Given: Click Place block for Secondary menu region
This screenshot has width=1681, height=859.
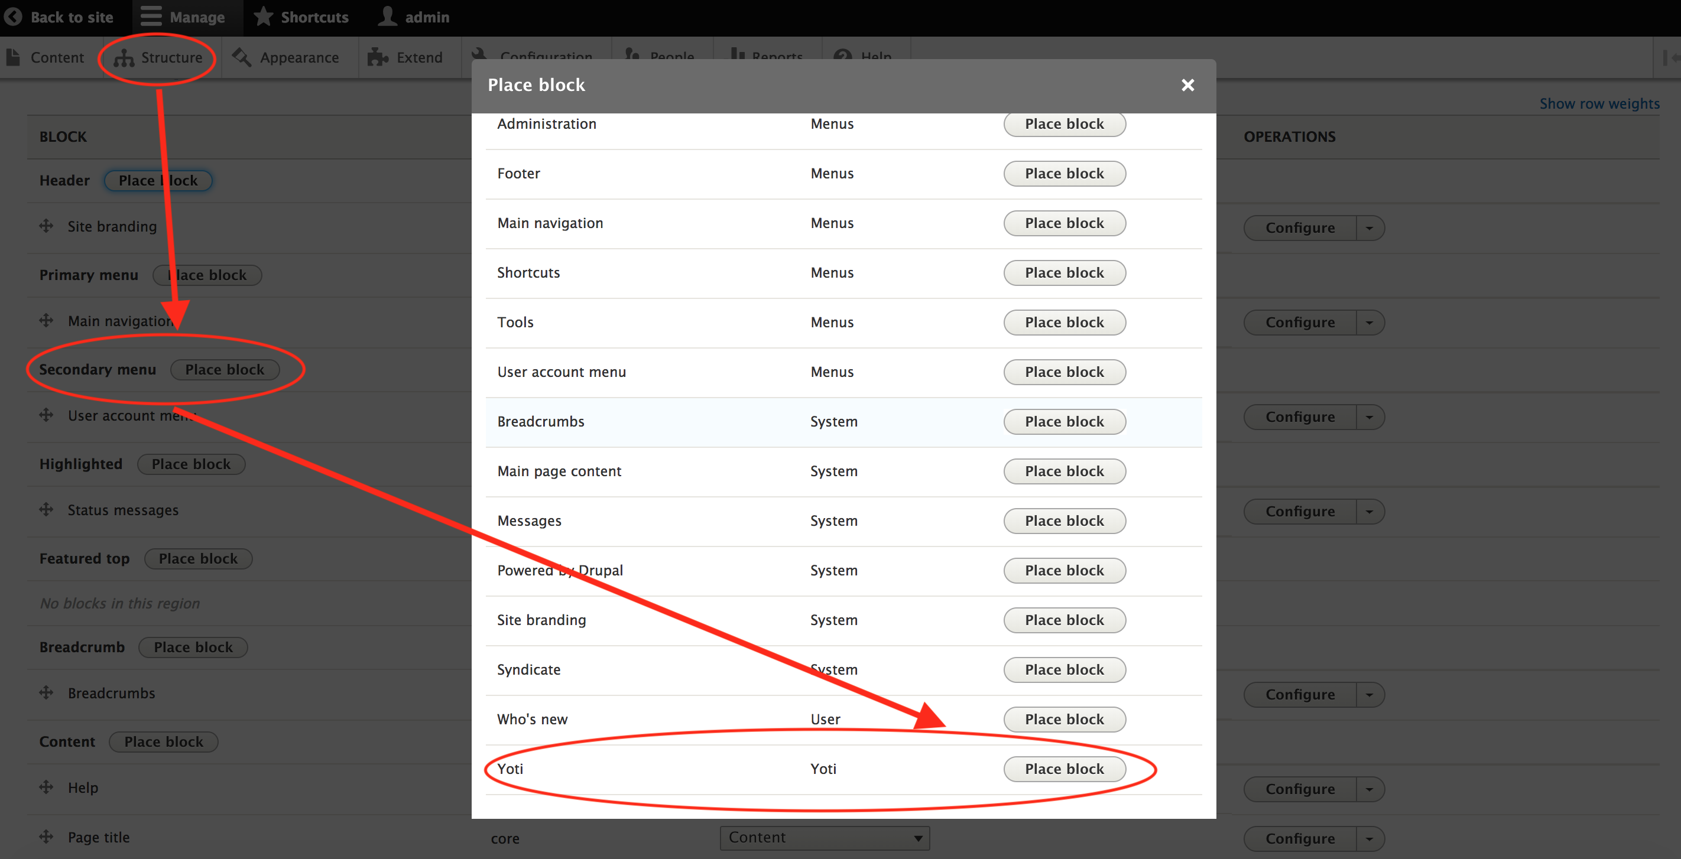Looking at the screenshot, I should point(225,370).
